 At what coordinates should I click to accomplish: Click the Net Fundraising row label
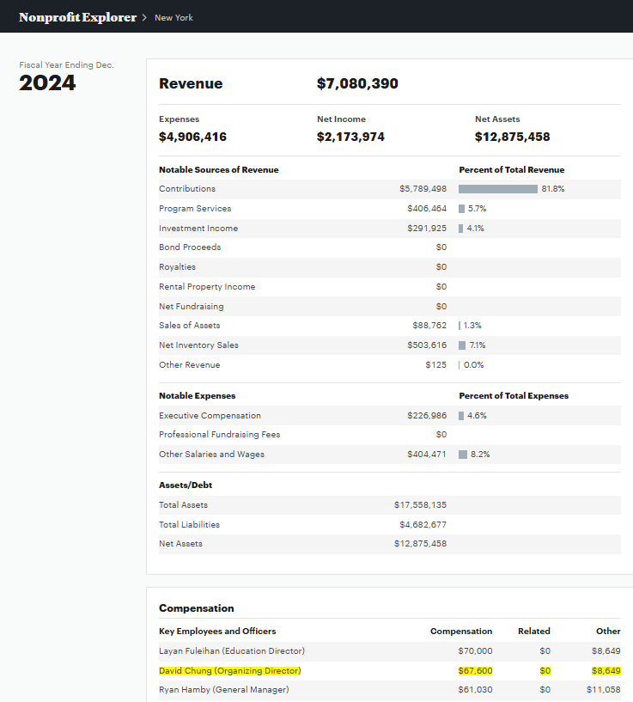192,306
